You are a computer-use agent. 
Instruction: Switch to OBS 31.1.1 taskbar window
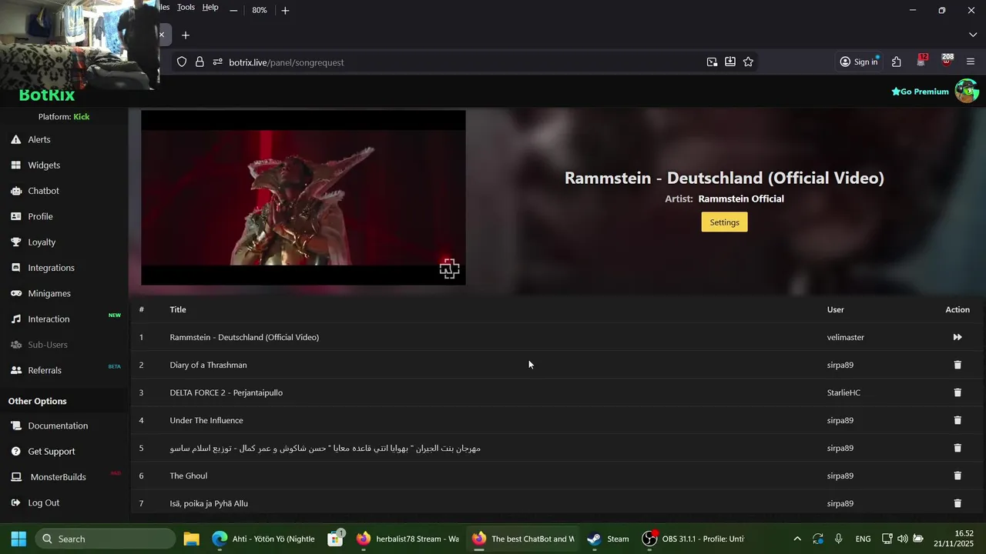[x=693, y=539]
